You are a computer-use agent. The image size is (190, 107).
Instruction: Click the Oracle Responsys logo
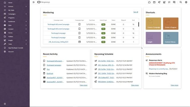(x=44, y=2)
